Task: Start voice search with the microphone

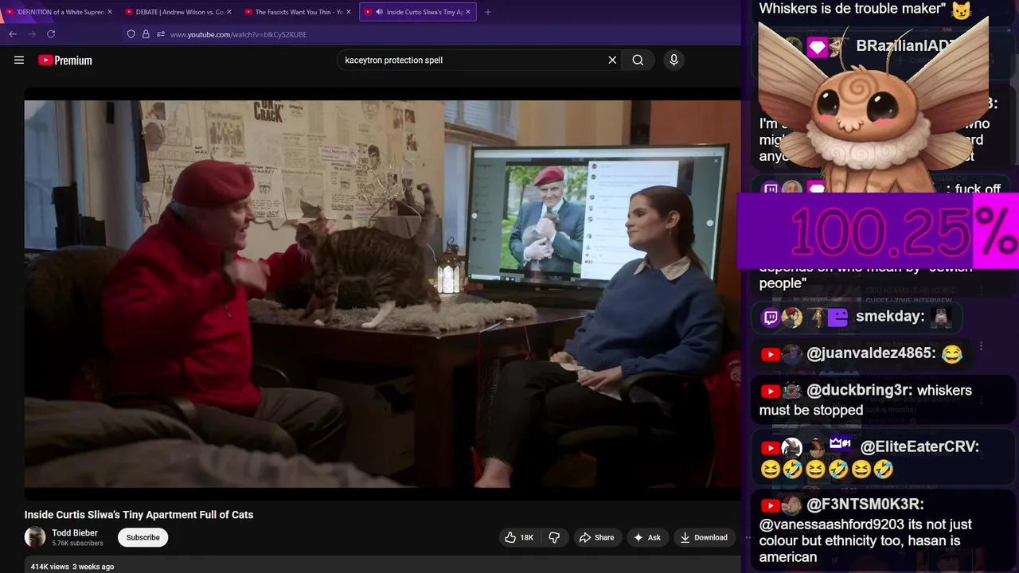Action: 673,60
